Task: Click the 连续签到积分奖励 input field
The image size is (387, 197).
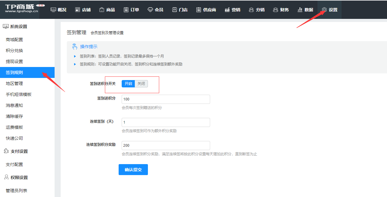Action: [x=166, y=146]
